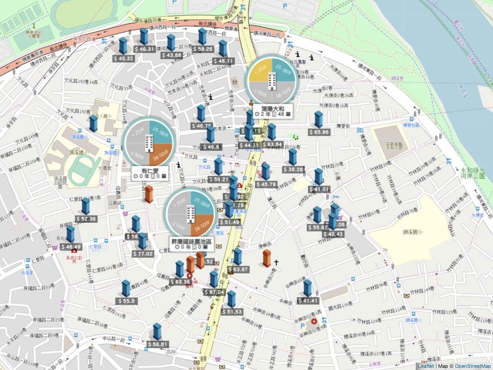The height and width of the screenshot is (370, 493).
Task: Click the orange building marker beside the cross symbol
Action: click(267, 258)
